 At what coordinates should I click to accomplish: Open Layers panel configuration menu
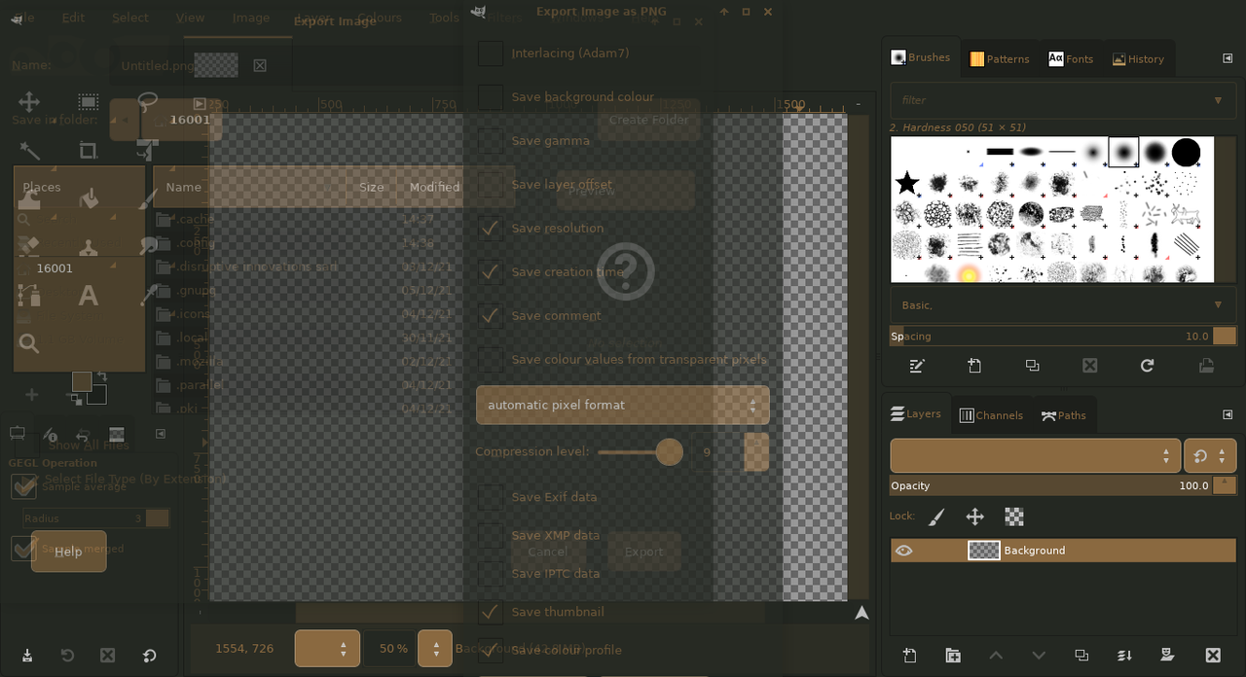tap(1228, 414)
